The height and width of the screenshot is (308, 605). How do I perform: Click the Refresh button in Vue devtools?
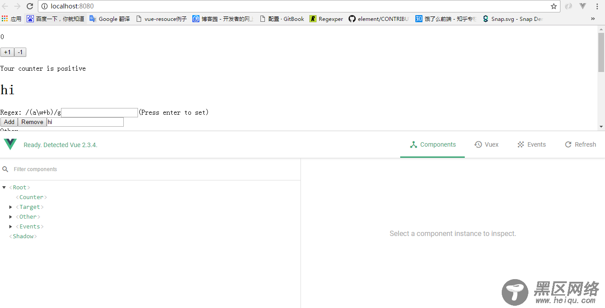(580, 144)
